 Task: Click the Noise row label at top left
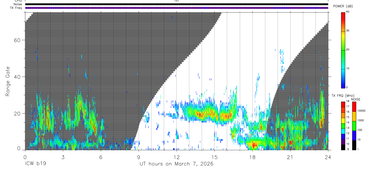click(x=18, y=4)
